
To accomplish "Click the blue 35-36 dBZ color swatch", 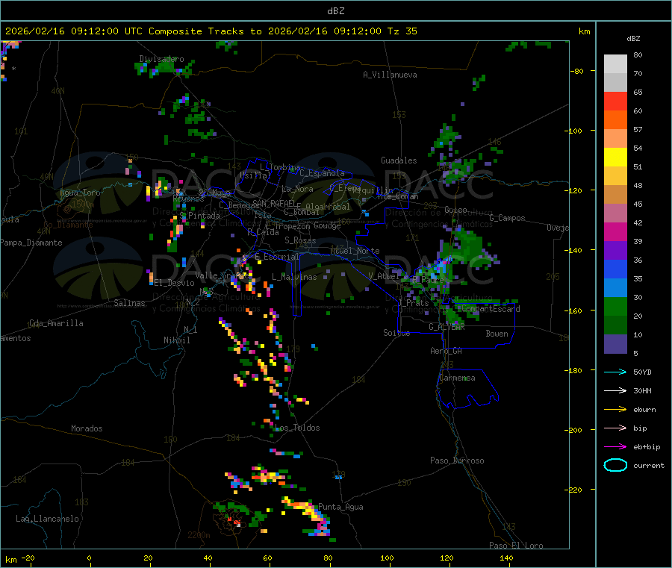I will (x=615, y=269).
